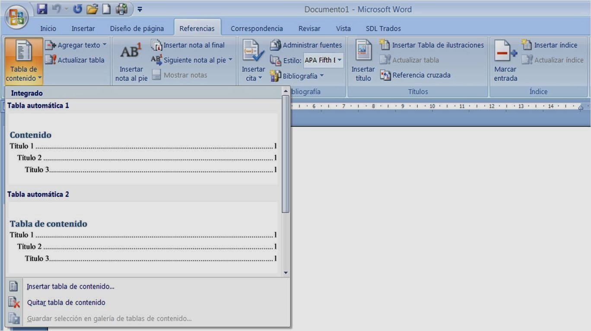Image resolution: width=591 pixels, height=331 pixels.
Task: Select the Referencias tab
Action: [x=197, y=28]
